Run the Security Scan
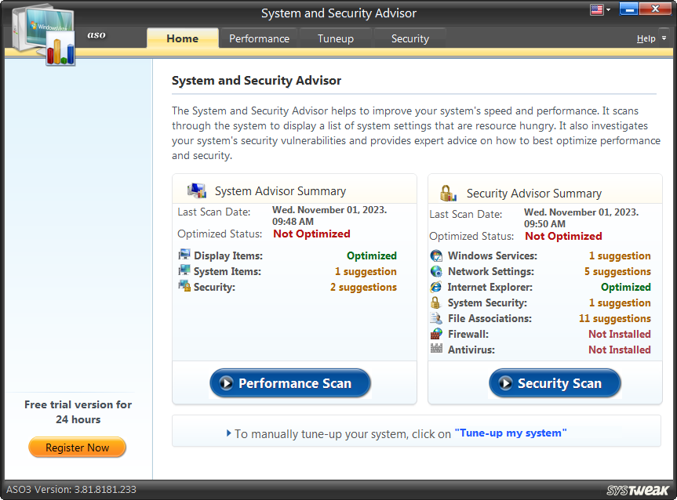677x500 pixels. tap(555, 383)
